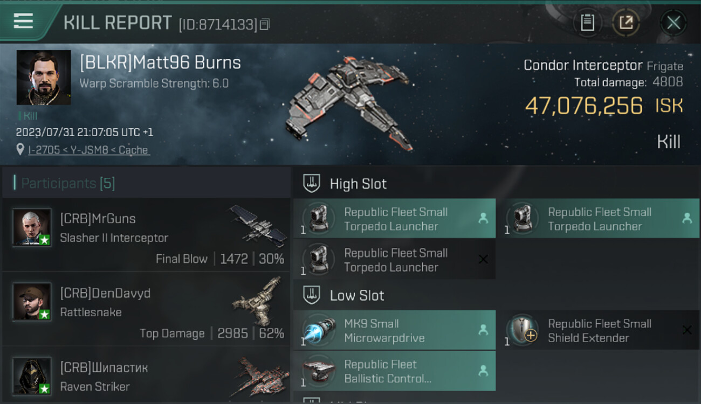Open the hamburger menu
The width and height of the screenshot is (701, 404).
pos(23,21)
